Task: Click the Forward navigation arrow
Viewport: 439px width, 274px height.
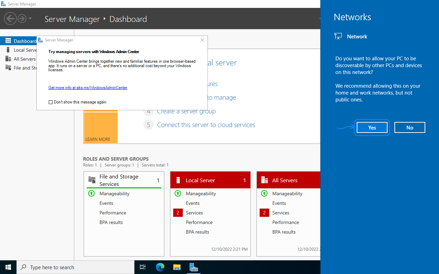Action: [22, 18]
